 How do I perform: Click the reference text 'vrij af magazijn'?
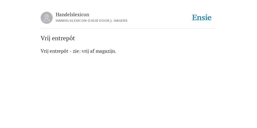tap(98, 51)
